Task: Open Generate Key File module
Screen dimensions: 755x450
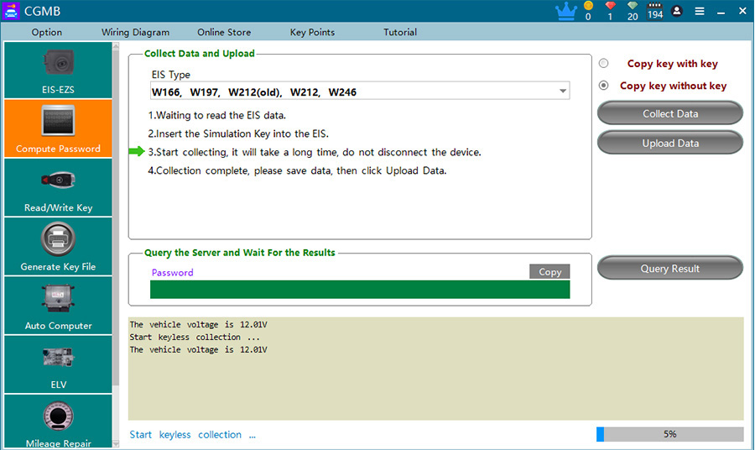Action: 58,247
